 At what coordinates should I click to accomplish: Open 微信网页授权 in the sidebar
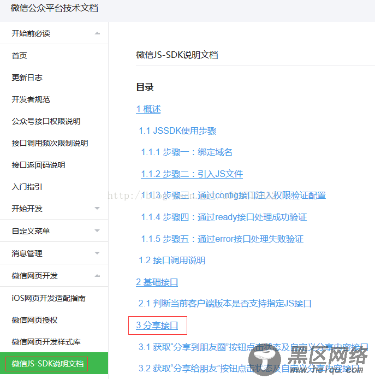[x=35, y=320]
